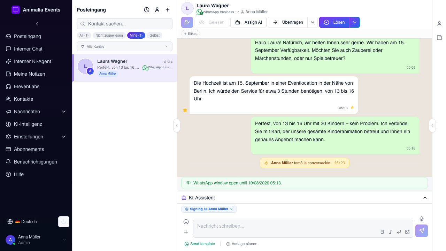
Task: Start new conversation with plus icon
Action: (x=168, y=10)
